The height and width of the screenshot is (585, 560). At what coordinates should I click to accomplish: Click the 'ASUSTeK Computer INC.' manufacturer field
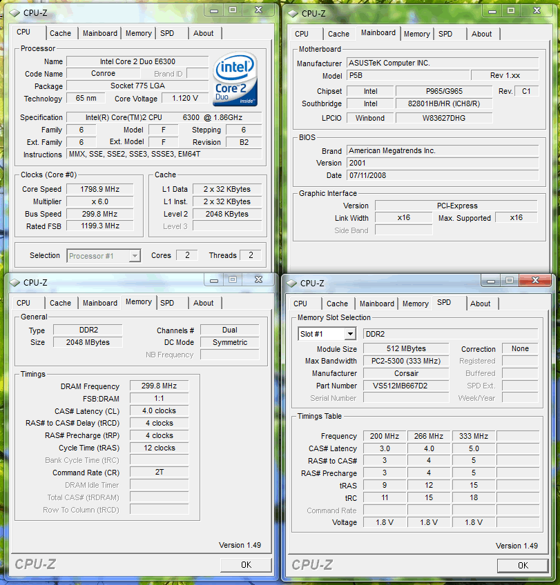tap(443, 63)
